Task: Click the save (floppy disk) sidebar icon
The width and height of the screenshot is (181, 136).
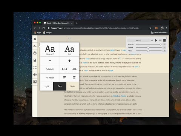Action: (x=35, y=60)
